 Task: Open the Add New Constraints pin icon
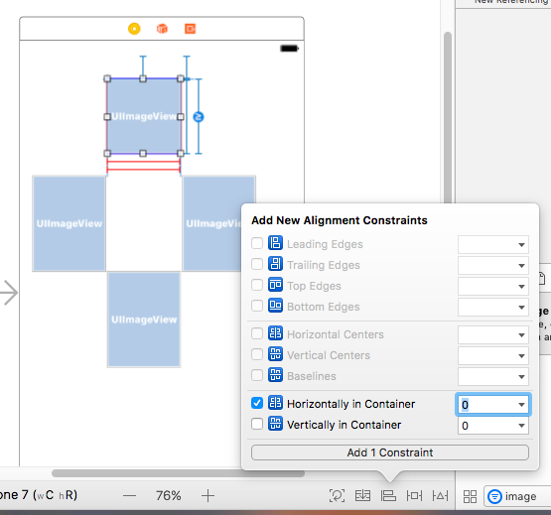click(x=414, y=496)
